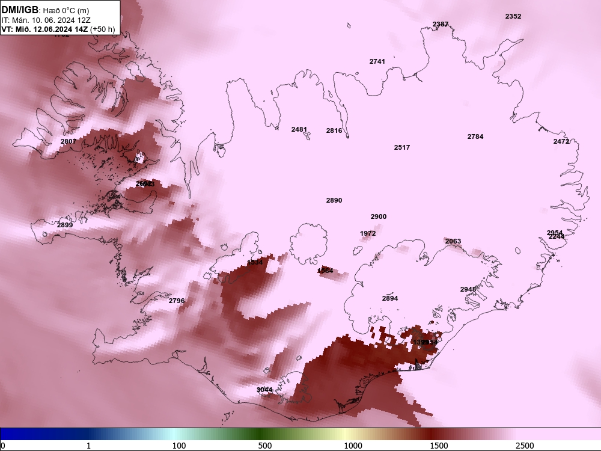Click the 0 tick on color scale

click(x=3, y=446)
